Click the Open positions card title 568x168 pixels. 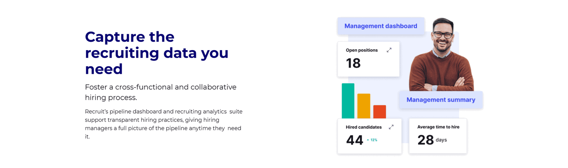tap(362, 50)
